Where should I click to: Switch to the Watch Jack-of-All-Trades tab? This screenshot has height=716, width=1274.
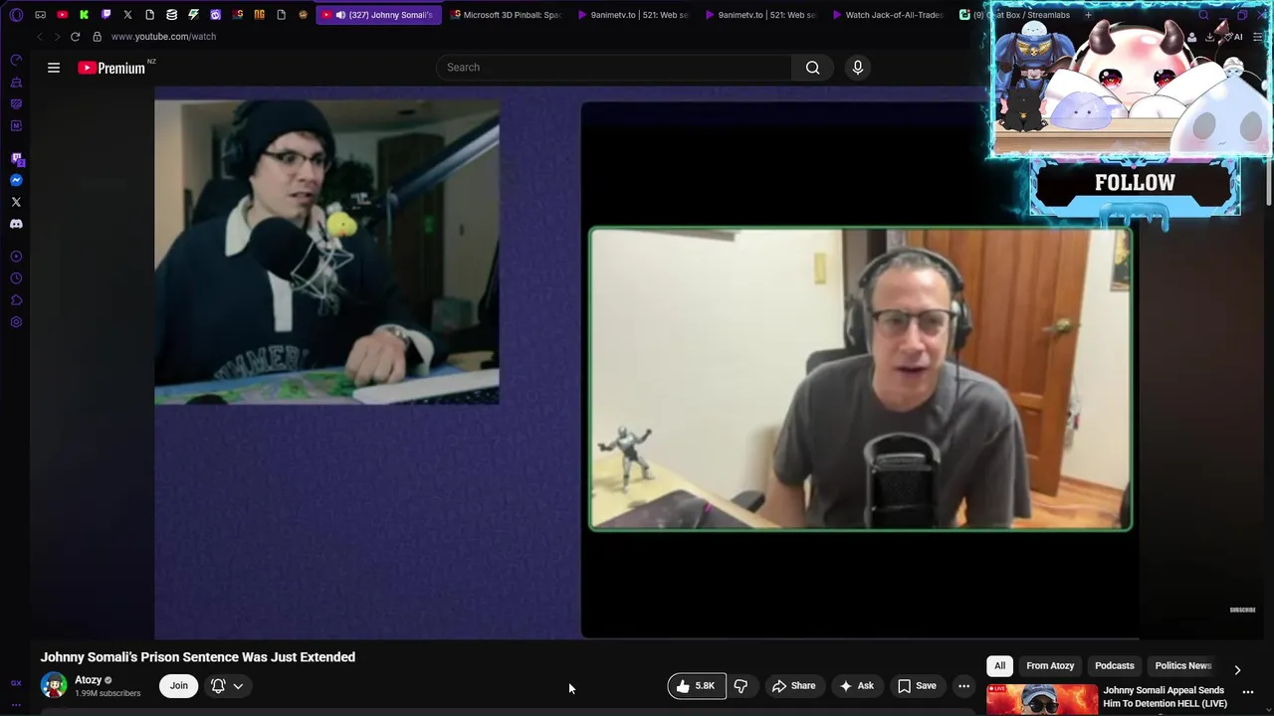pyautogui.click(x=887, y=15)
